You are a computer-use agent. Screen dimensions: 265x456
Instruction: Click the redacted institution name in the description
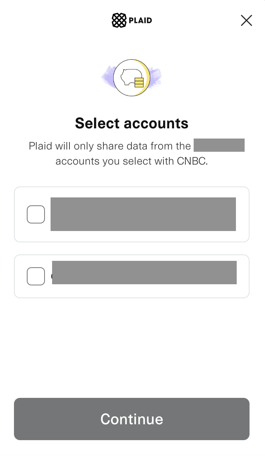(x=219, y=145)
